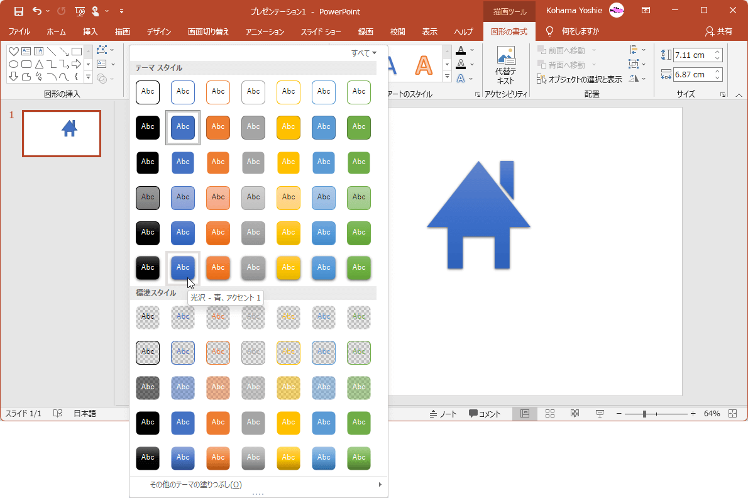The height and width of the screenshot is (498, 748).
Task: Apply the orange WordArt style A
Action: coord(424,65)
